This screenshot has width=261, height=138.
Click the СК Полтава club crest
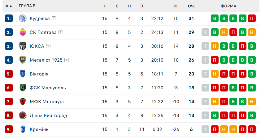(x=22, y=32)
